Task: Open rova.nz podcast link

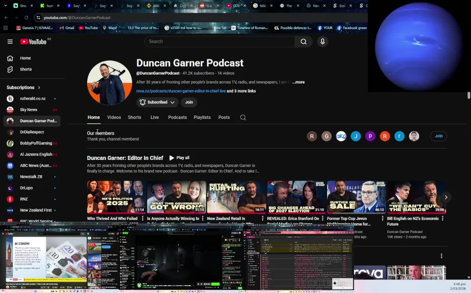Action: tap(181, 91)
